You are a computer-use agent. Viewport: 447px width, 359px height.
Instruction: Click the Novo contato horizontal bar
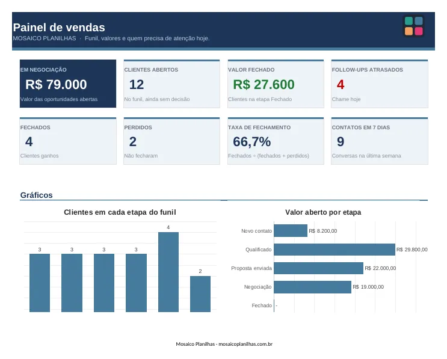(x=291, y=231)
